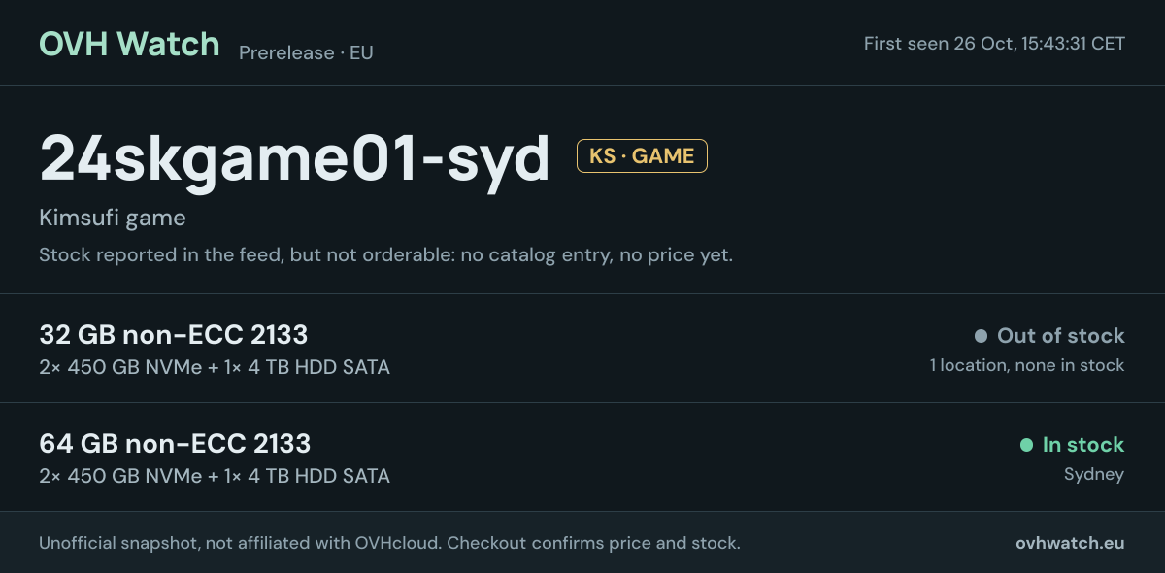The width and height of the screenshot is (1165, 573).
Task: Click the Sydney location text
Action: point(1094,475)
